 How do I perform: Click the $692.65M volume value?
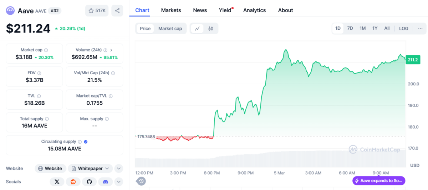(84, 57)
